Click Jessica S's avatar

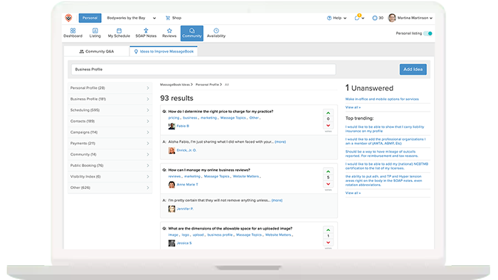(x=171, y=243)
